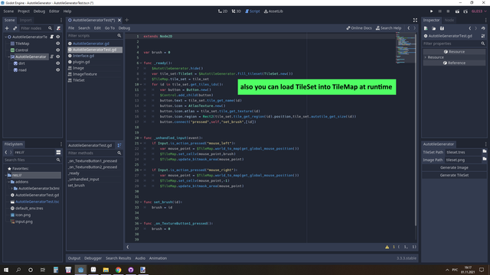This screenshot has width=490, height=275.
Task: Pause the running scene
Action: click(x=439, y=11)
